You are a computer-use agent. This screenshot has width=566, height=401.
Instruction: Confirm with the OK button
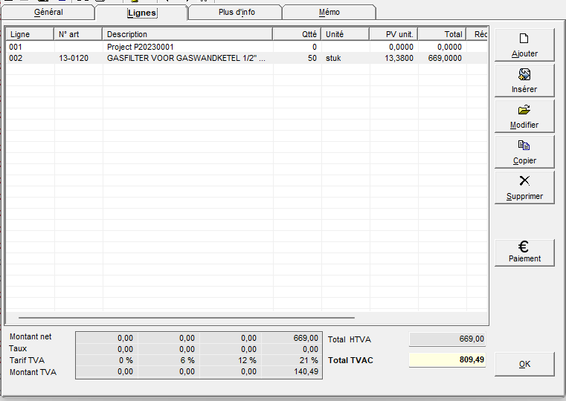524,365
